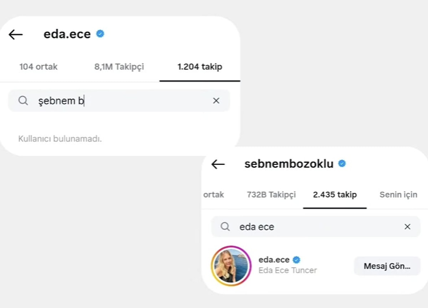
Task: Click the verified badge beside eda.ece search result
Action: [297, 260]
